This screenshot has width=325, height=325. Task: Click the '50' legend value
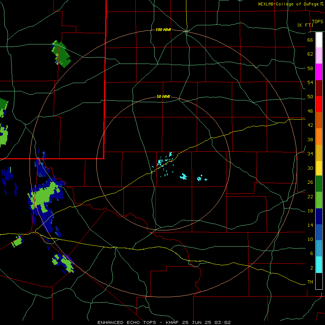tap(310, 97)
